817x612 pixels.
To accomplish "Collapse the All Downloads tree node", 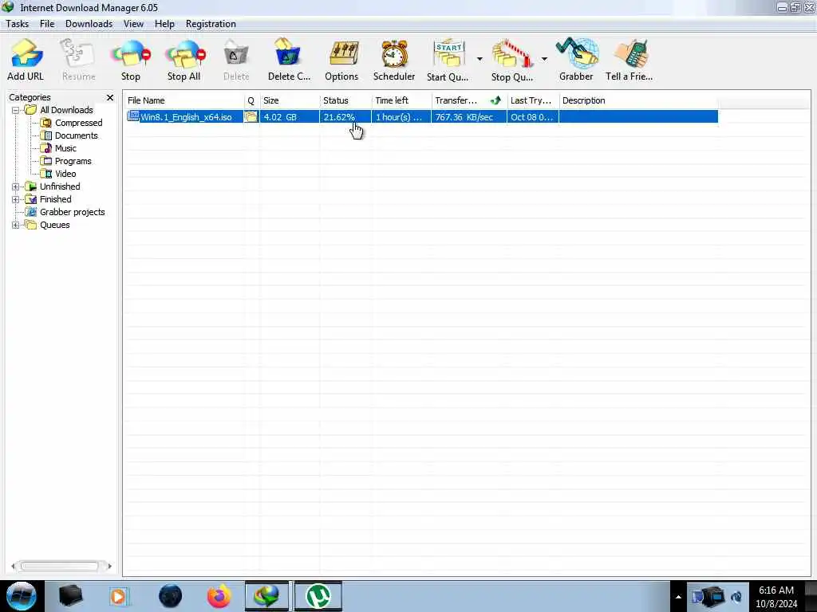I will 16,110.
